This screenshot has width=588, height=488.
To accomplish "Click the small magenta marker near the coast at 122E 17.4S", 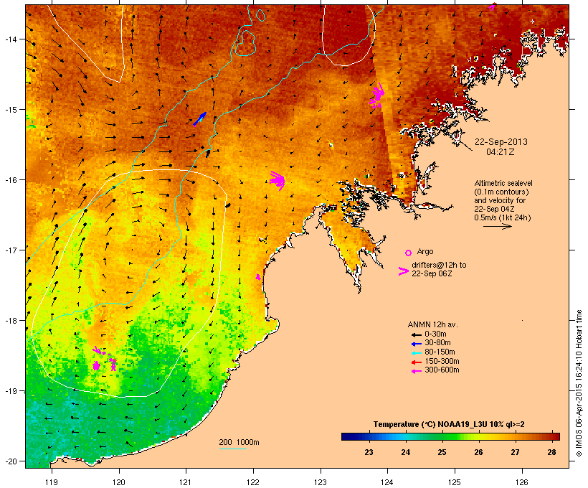I will click(x=258, y=277).
